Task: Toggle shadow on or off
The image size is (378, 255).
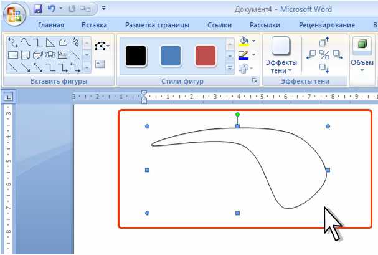Action: tap(323, 54)
